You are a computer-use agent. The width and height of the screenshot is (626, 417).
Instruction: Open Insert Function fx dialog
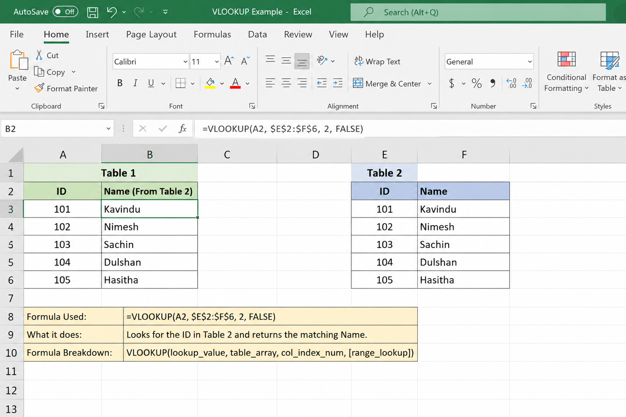point(183,129)
